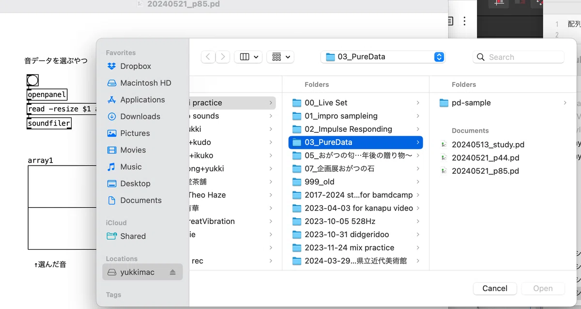The height and width of the screenshot is (309, 581).
Task: Open 03_PureData path popup
Action: 382,57
